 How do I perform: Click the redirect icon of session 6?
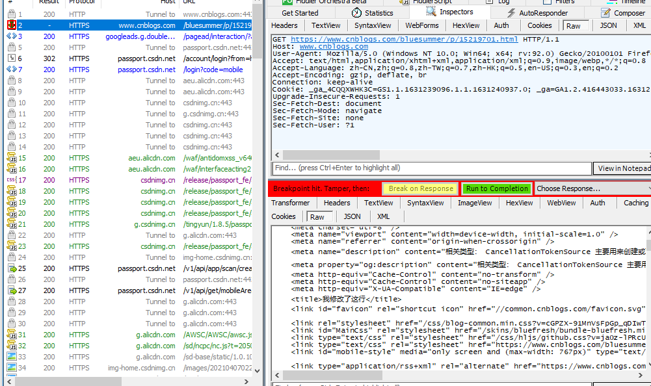click(x=12, y=58)
